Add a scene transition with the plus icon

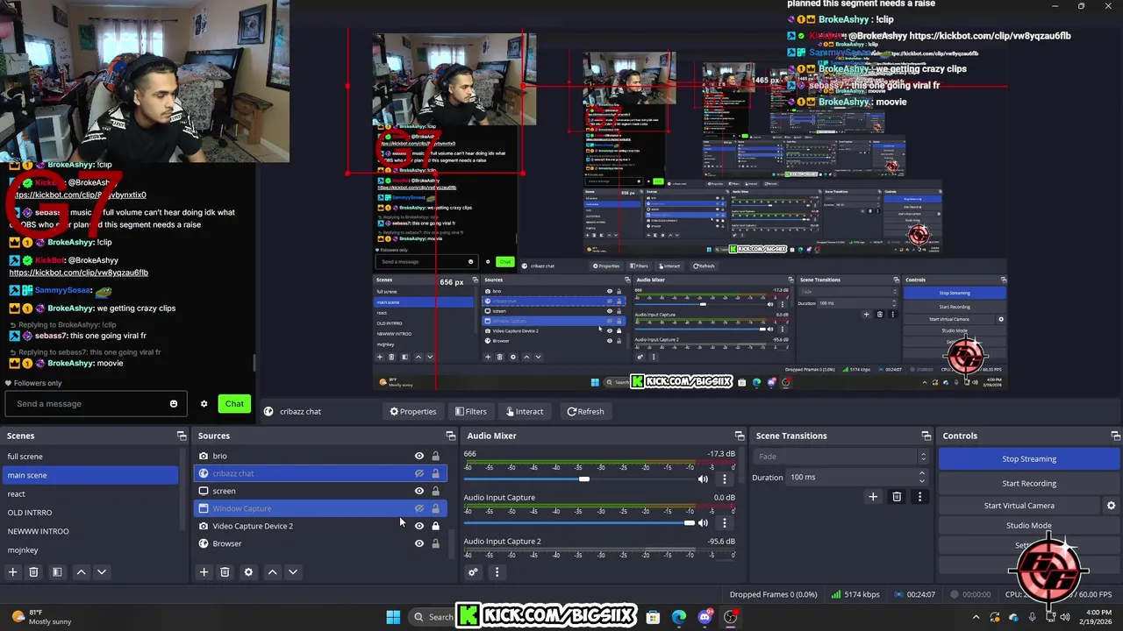[873, 497]
